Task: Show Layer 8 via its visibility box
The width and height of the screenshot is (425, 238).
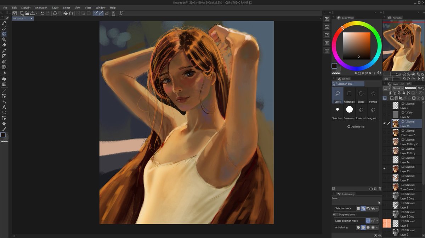Action: coord(385,105)
